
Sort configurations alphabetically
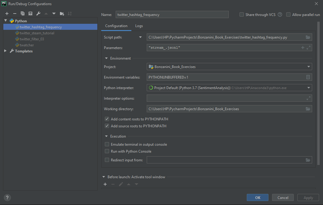click(70, 14)
